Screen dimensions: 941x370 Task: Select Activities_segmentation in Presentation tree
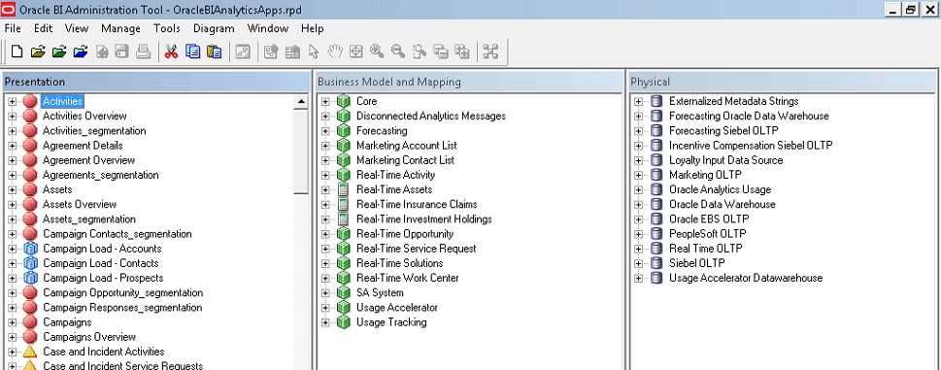(x=94, y=131)
